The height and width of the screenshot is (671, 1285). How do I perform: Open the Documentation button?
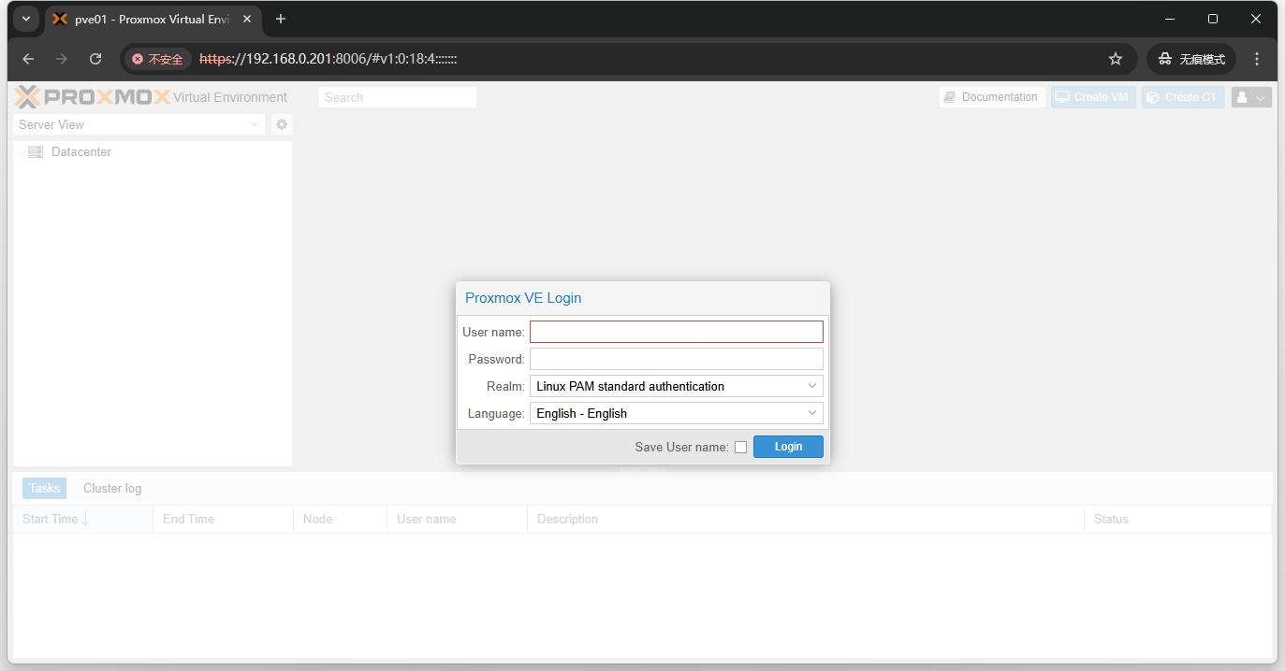pyautogui.click(x=991, y=97)
